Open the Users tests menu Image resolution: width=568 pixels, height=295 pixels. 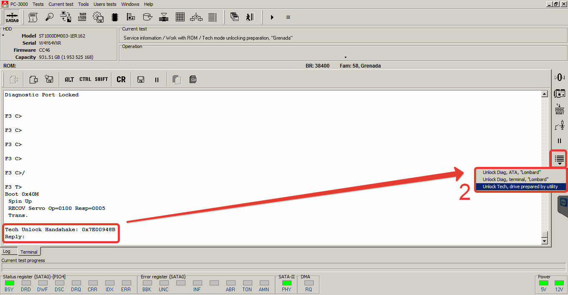(105, 4)
